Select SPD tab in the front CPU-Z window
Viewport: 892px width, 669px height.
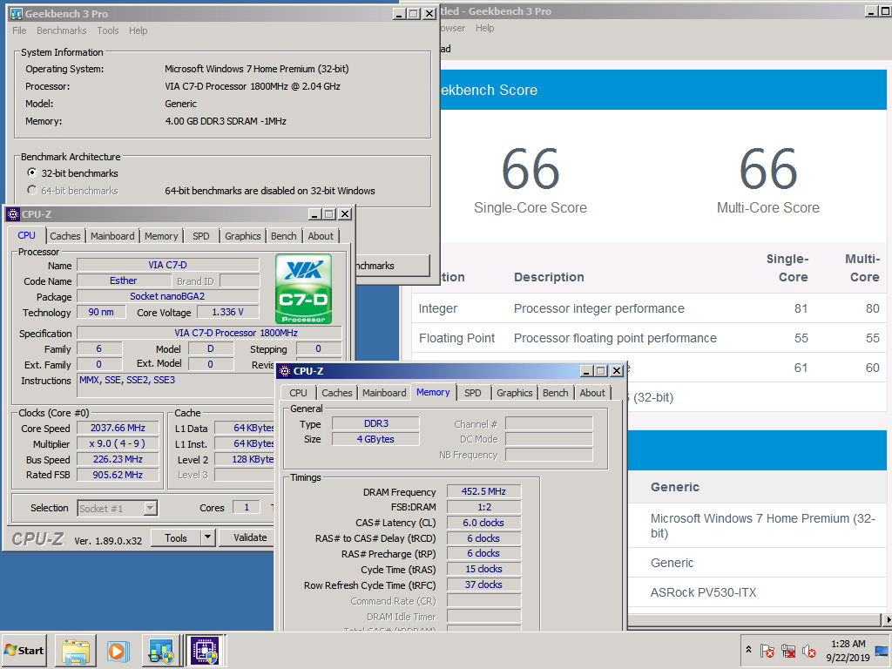pos(473,393)
